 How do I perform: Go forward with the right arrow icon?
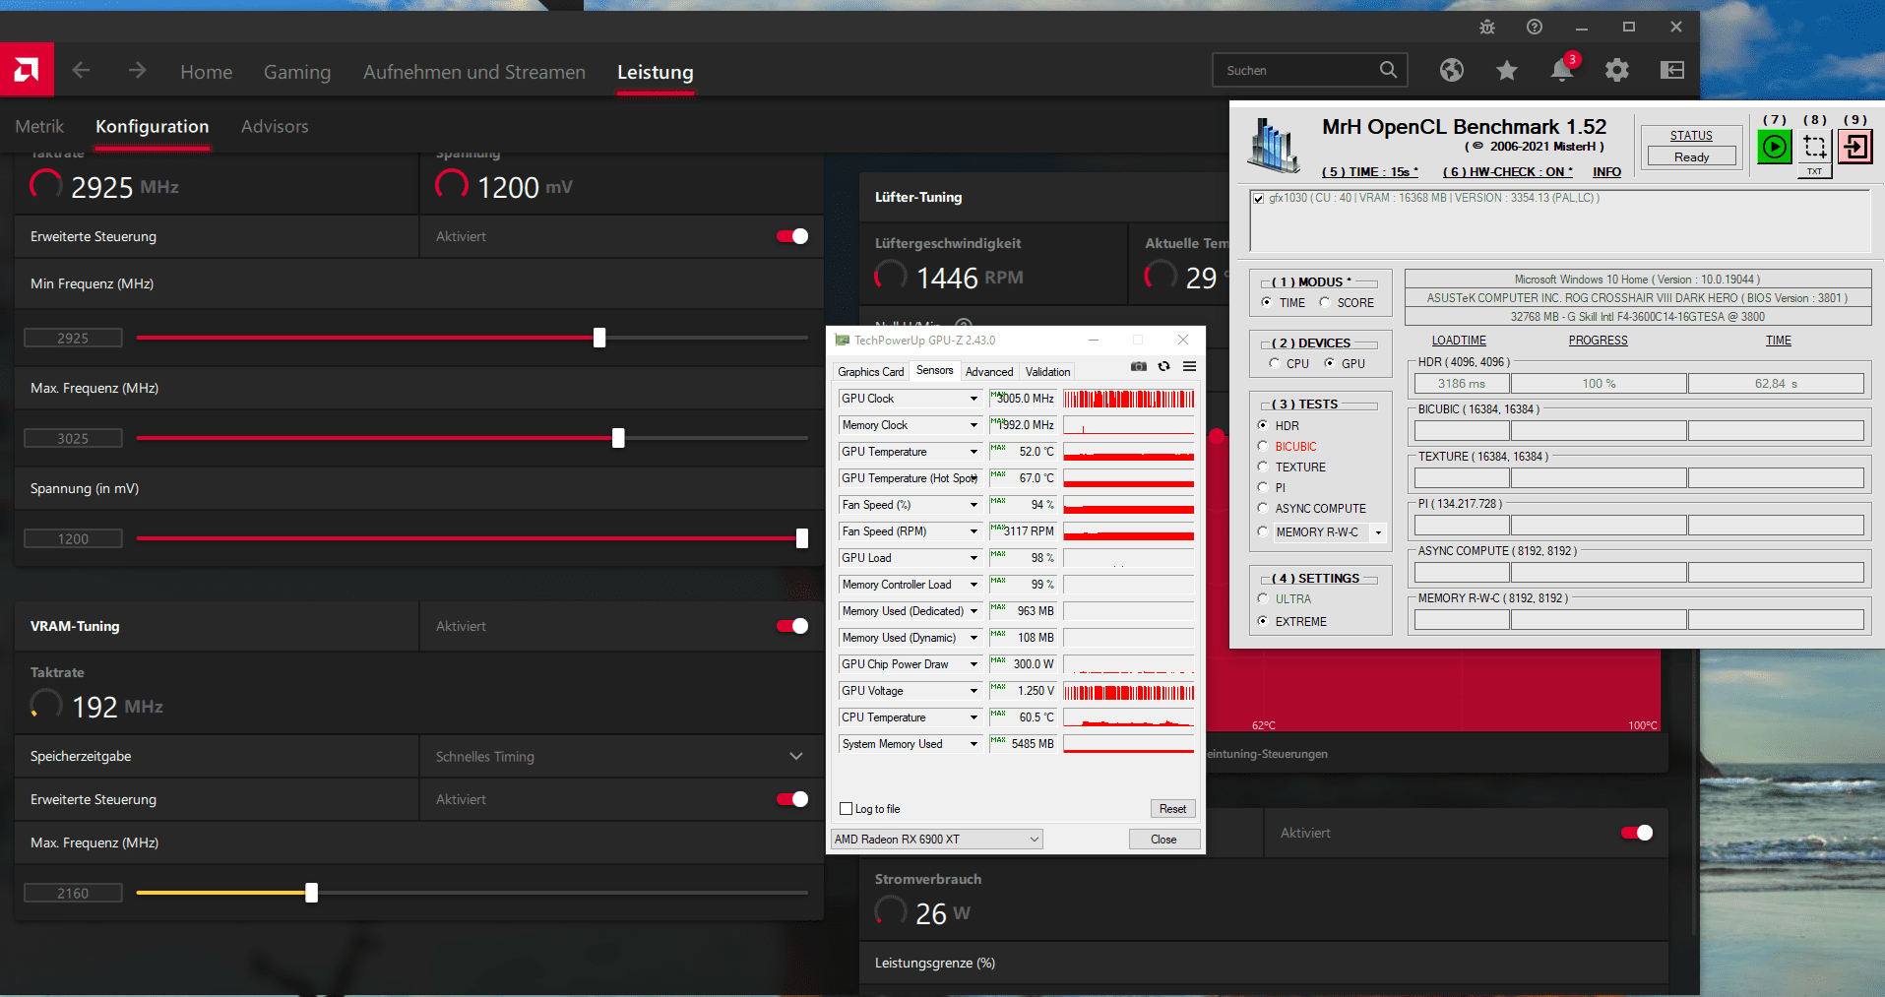(137, 70)
